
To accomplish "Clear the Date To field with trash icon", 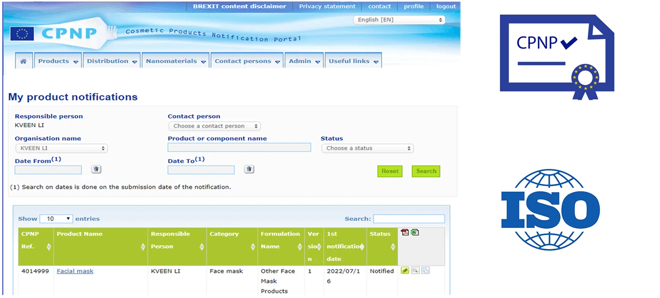I will pos(249,169).
